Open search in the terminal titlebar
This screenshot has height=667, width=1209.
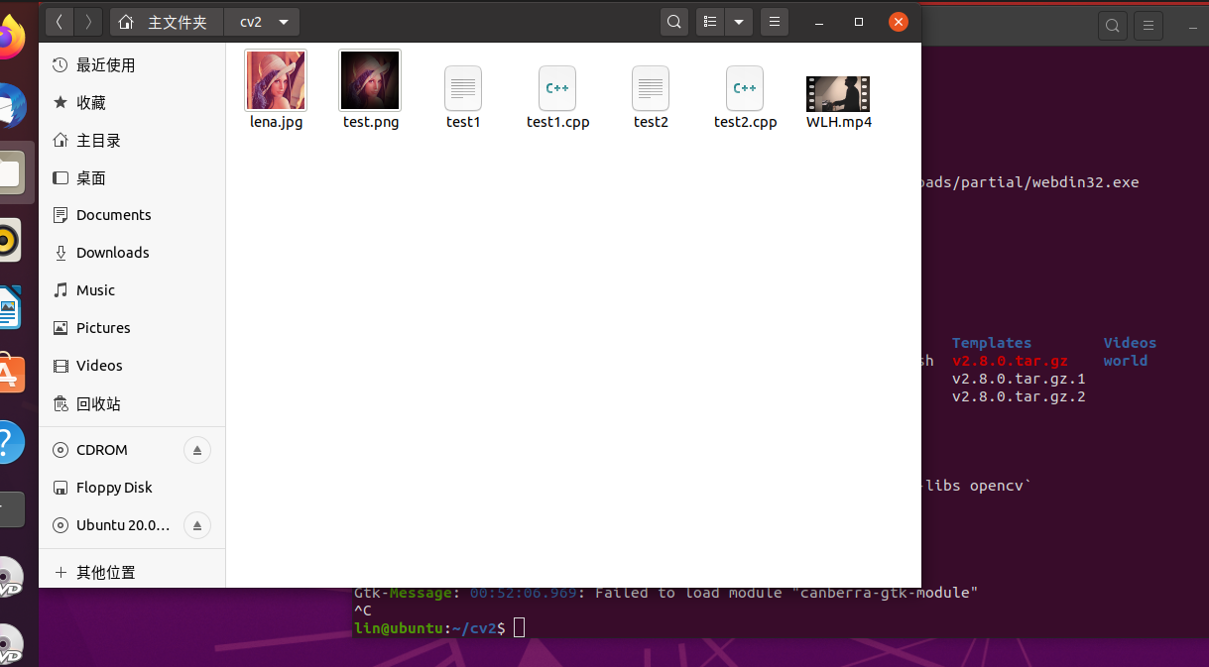[x=1112, y=26]
